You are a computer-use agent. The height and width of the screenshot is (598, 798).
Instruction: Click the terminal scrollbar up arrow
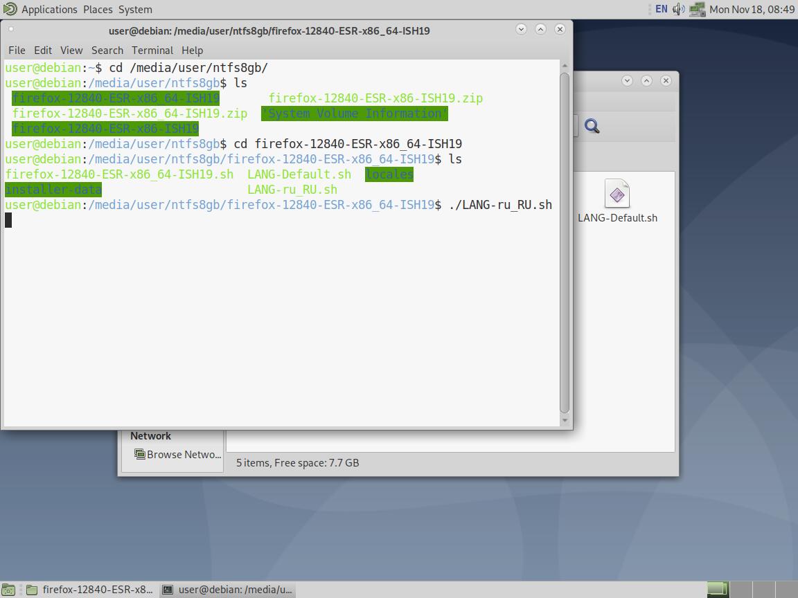click(565, 66)
